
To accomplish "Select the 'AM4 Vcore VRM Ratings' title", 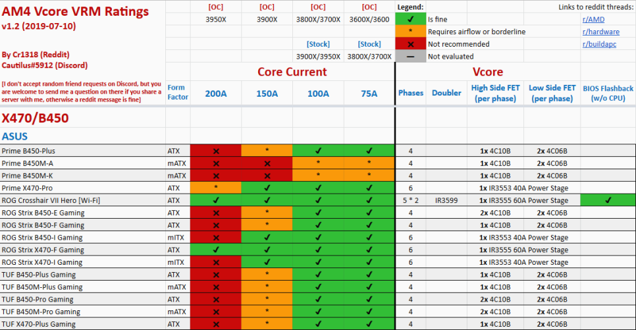I will click(75, 11).
